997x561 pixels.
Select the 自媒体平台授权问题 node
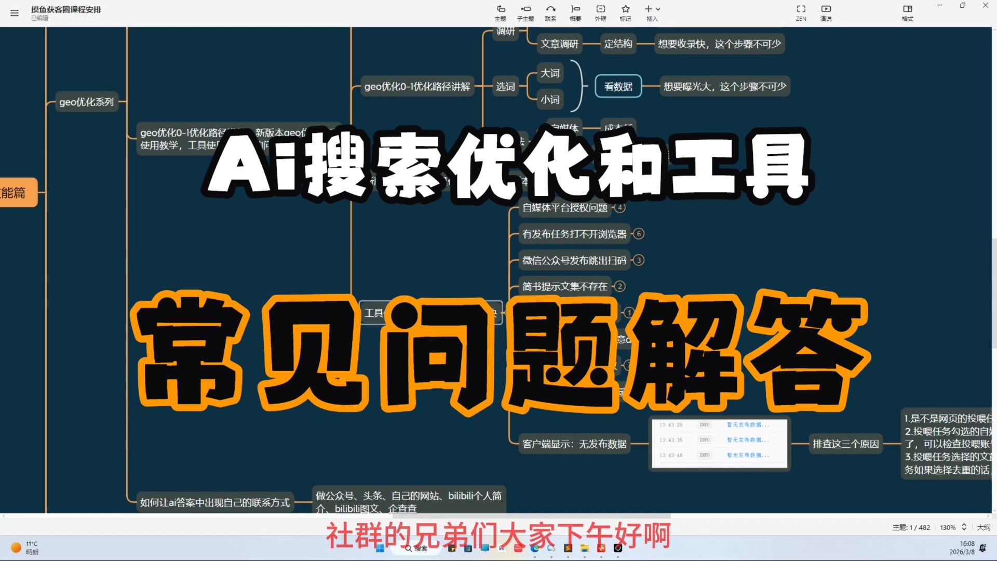click(565, 207)
